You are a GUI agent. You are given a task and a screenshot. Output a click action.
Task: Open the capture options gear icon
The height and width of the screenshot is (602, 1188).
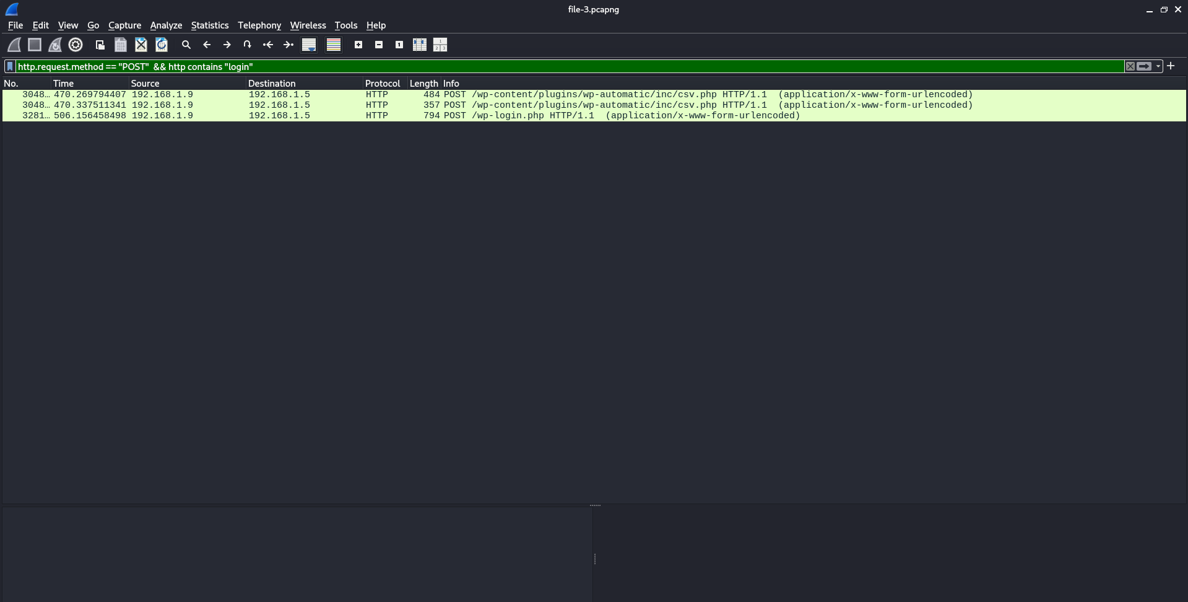point(76,45)
